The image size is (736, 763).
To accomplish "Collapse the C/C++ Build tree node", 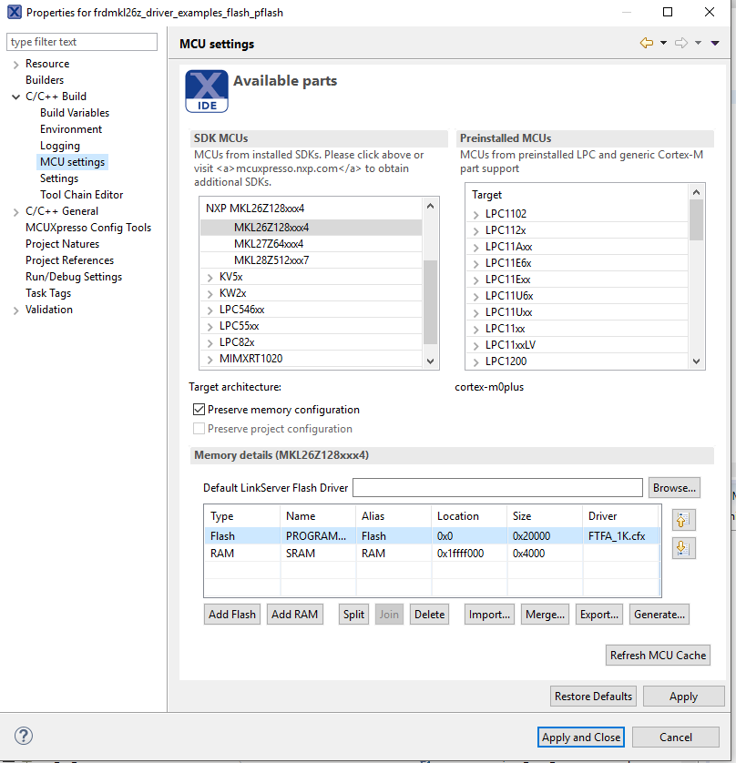I will pos(16,97).
